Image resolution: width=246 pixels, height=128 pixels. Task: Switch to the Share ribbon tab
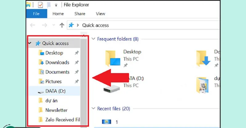pyautogui.click(x=80, y=14)
